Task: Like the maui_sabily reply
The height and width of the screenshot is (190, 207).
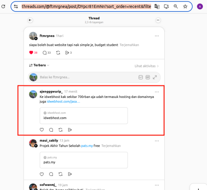Action: [x=42, y=174]
